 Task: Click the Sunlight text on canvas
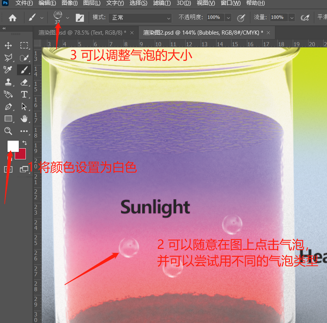(155, 208)
